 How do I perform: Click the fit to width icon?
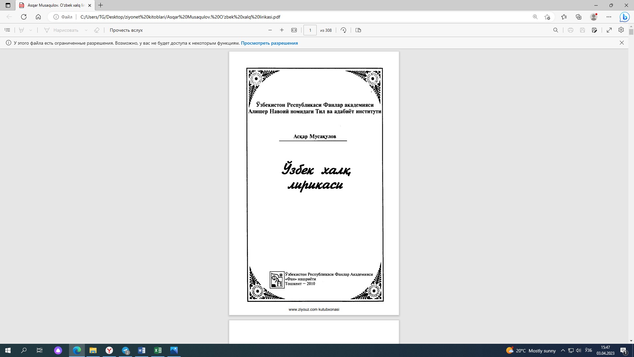(x=294, y=30)
